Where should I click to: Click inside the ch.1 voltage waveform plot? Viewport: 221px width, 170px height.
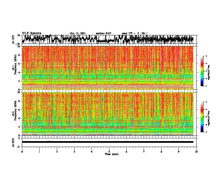109,39
